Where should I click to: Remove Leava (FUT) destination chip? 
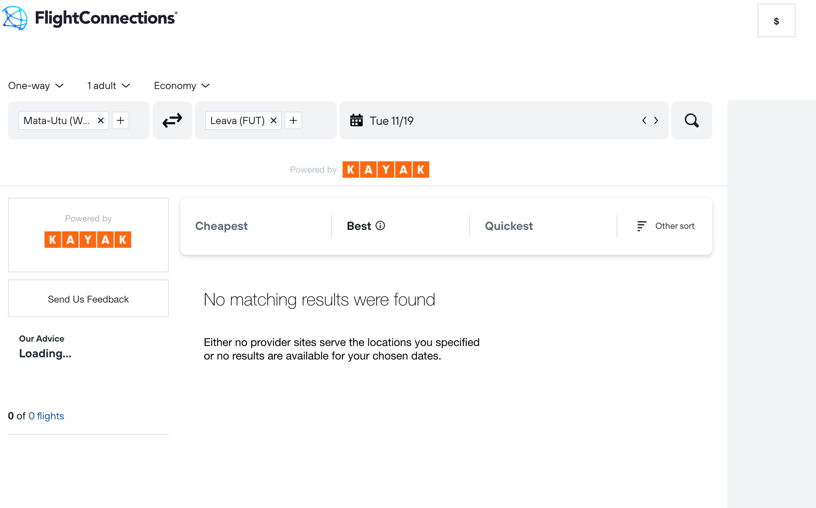point(274,120)
